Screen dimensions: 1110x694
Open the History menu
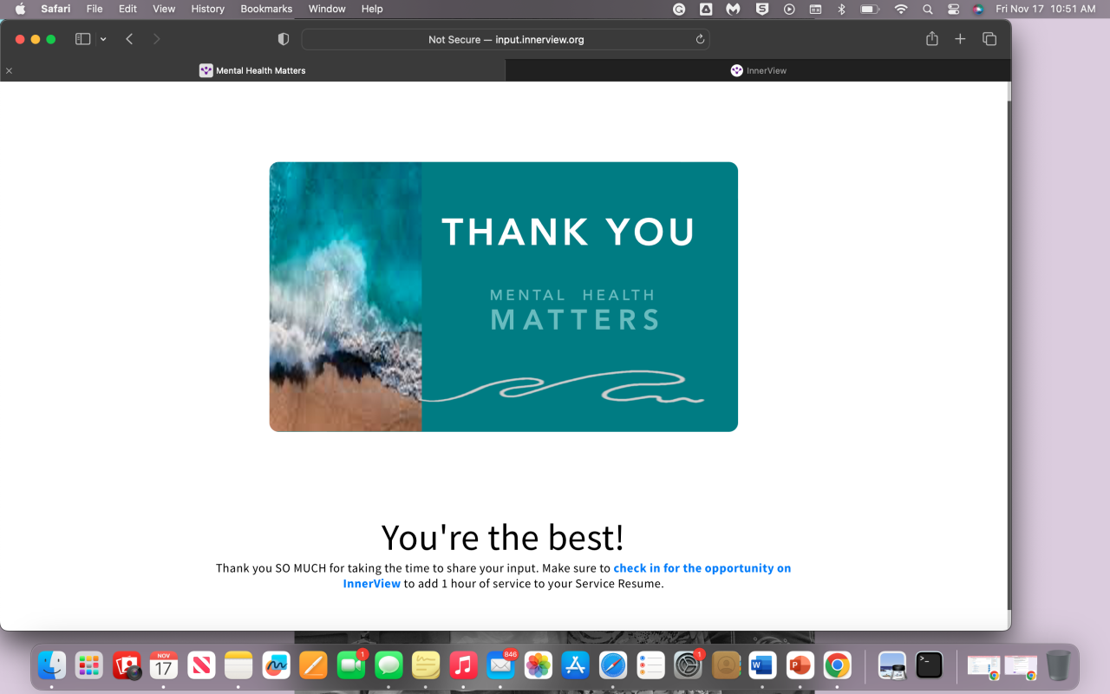[208, 9]
